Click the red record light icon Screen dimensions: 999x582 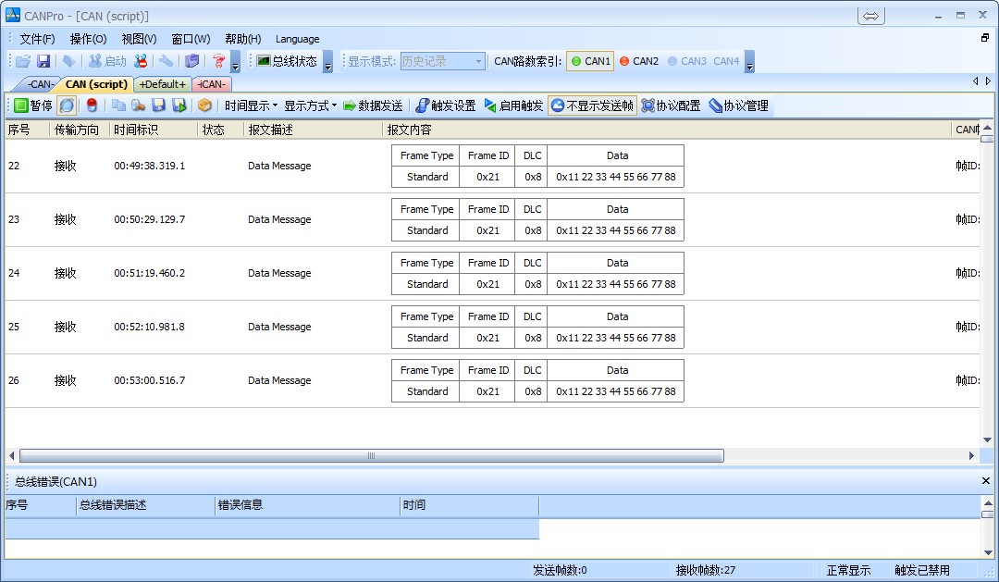[x=92, y=105]
